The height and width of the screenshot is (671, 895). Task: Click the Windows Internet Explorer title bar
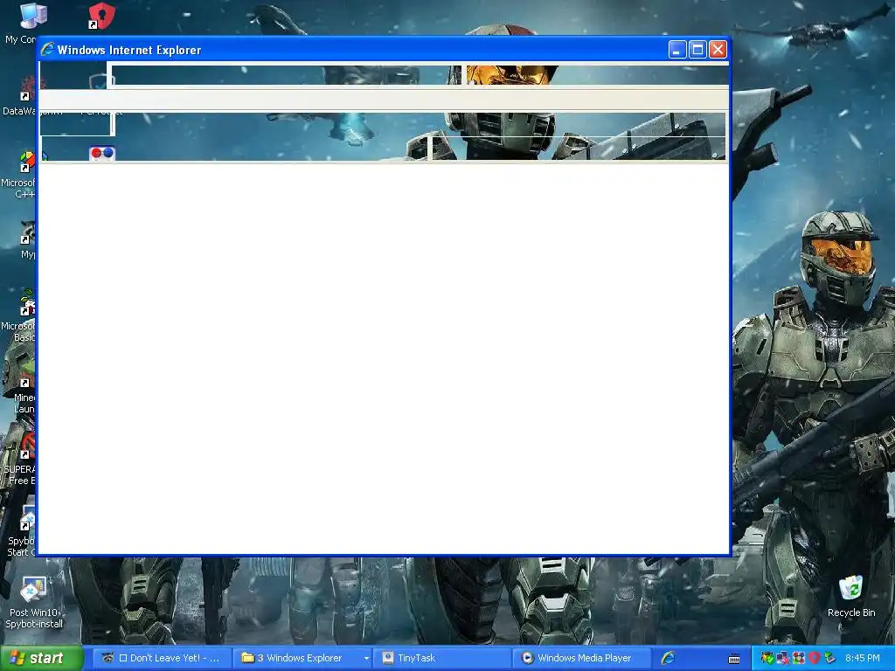tap(384, 50)
